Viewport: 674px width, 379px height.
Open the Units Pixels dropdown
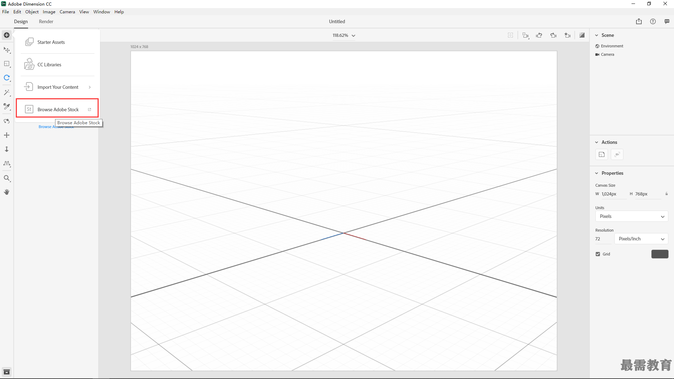(x=632, y=217)
